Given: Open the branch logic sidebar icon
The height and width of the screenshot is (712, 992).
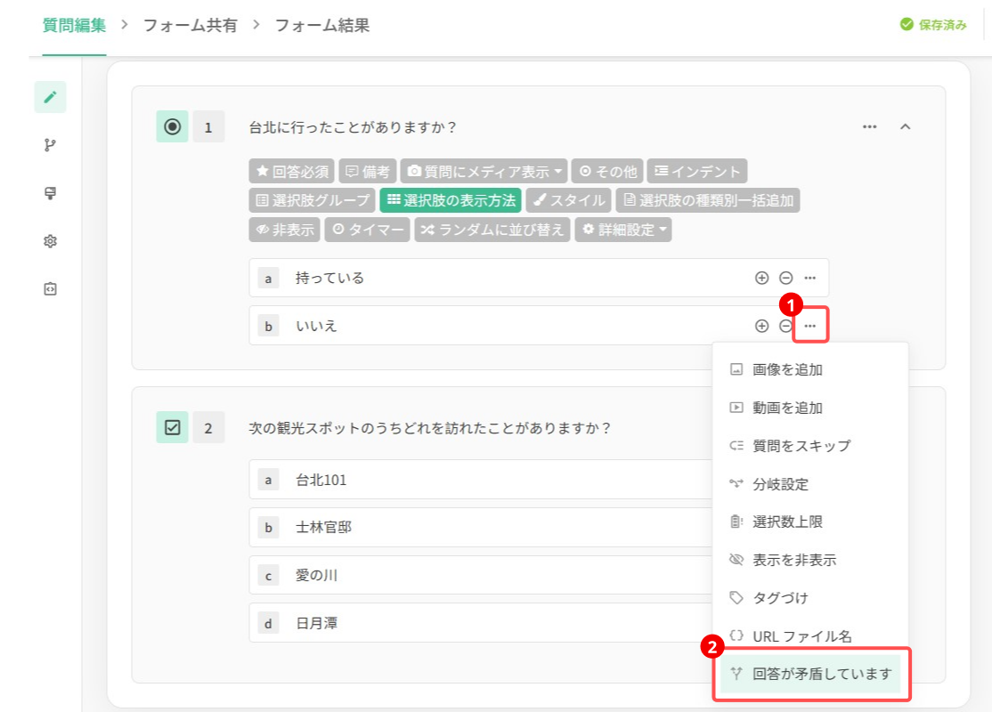Looking at the screenshot, I should [x=50, y=145].
